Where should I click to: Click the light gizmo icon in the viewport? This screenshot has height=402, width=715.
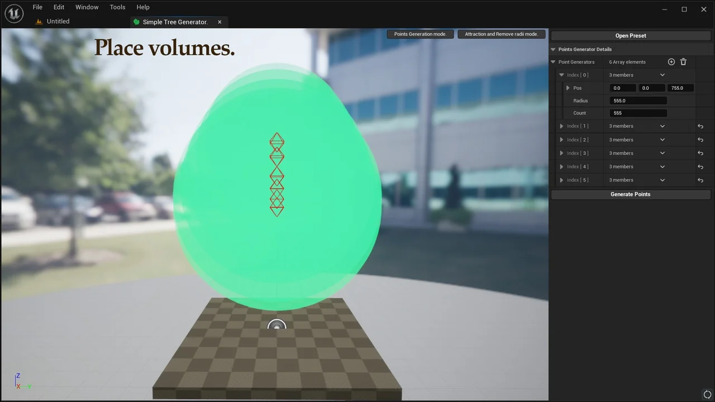coord(277,327)
